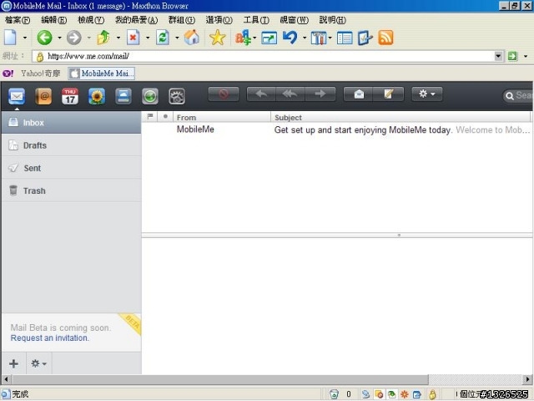Click the Junk mail button in mail toolbar
534x401 pixels.
[x=224, y=94]
